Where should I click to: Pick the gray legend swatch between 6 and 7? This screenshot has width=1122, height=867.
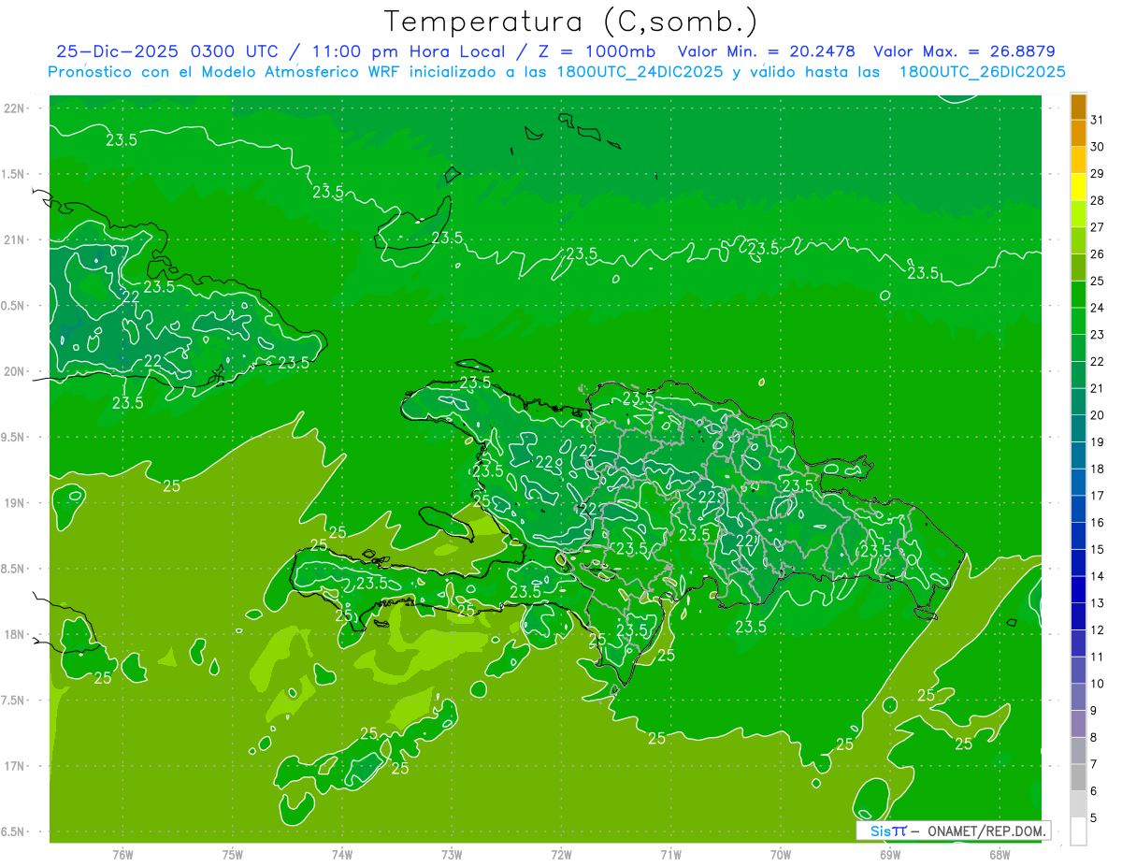pyautogui.click(x=1078, y=777)
